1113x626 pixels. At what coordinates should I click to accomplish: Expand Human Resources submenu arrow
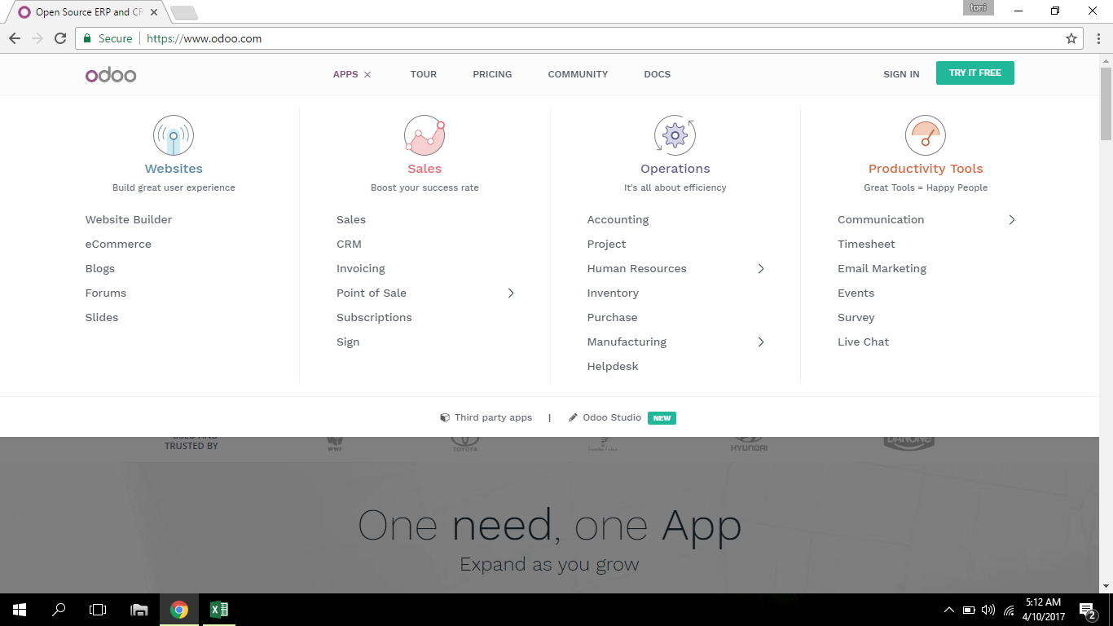click(x=761, y=268)
